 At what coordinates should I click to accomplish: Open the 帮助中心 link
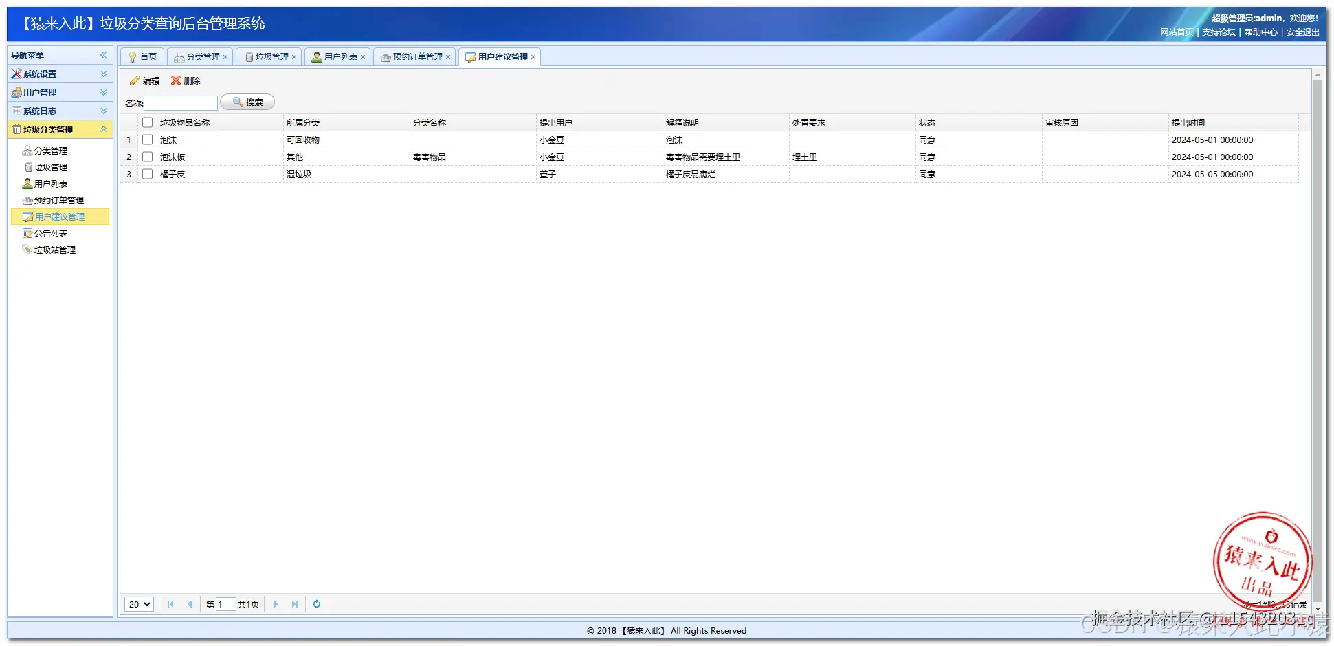pyautogui.click(x=1260, y=32)
